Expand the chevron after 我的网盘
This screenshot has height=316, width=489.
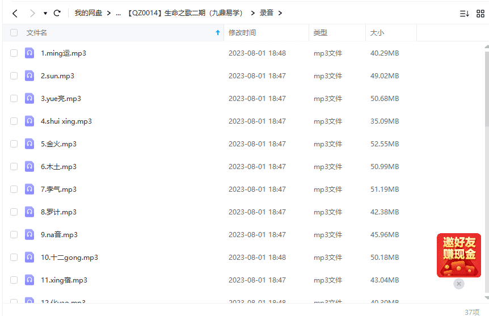coord(108,13)
